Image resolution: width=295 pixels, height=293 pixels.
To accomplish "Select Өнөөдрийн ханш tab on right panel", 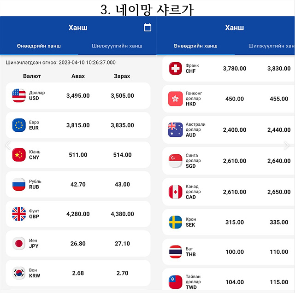I will coord(195,46).
